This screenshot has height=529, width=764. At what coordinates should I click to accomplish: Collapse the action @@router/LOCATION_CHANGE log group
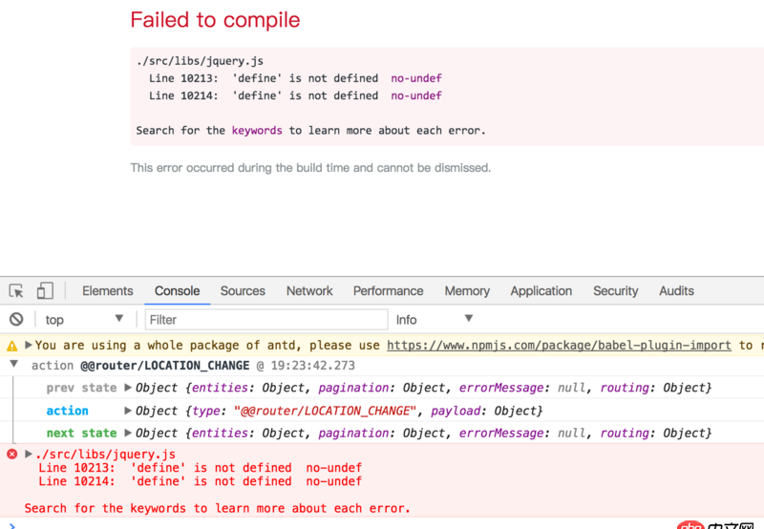(x=13, y=365)
